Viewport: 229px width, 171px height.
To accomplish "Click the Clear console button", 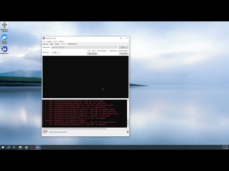I will coord(92,54).
